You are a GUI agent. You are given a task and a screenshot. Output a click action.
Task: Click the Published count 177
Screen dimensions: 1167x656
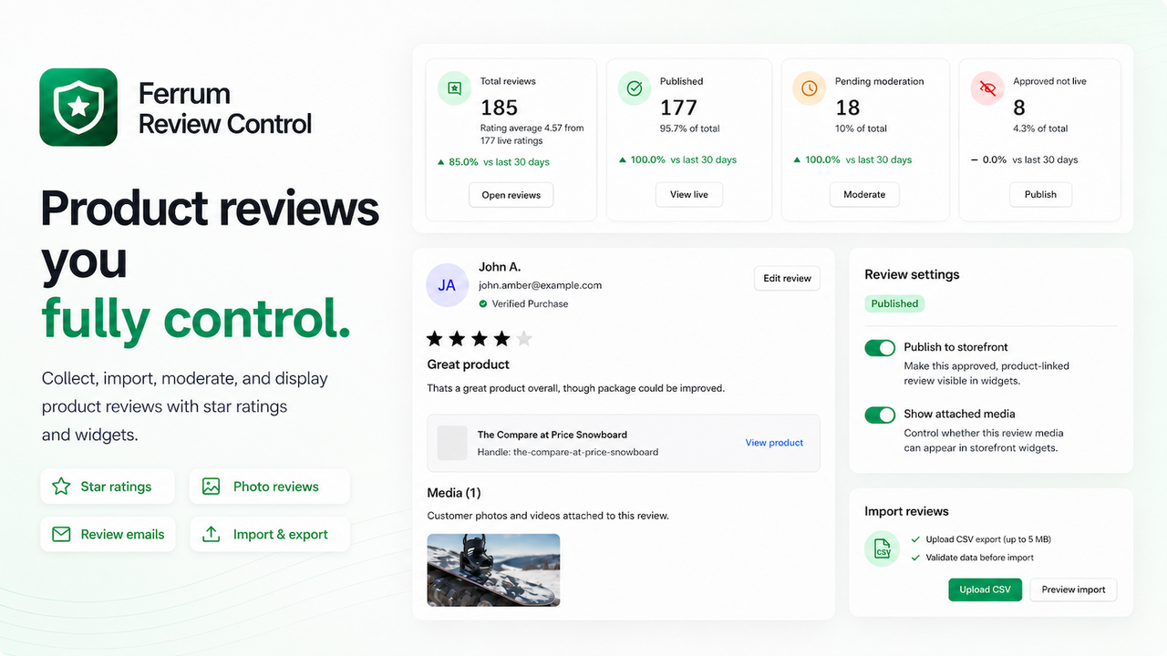(x=678, y=108)
